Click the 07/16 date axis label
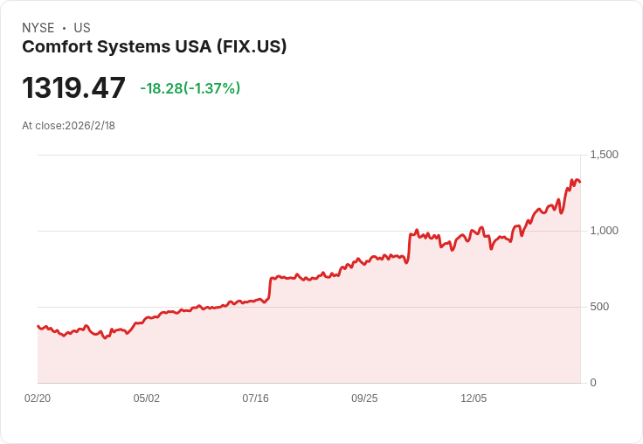The width and height of the screenshot is (643, 444). (255, 398)
